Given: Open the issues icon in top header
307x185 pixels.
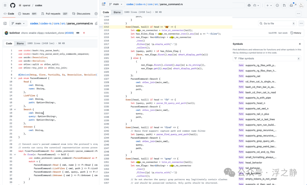Looking at the screenshot, I should click(277, 5).
